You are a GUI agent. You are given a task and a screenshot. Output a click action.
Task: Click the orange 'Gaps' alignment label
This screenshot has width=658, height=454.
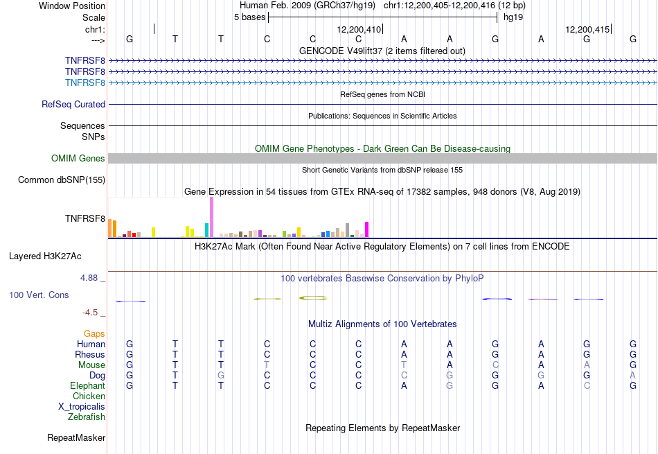click(94, 333)
